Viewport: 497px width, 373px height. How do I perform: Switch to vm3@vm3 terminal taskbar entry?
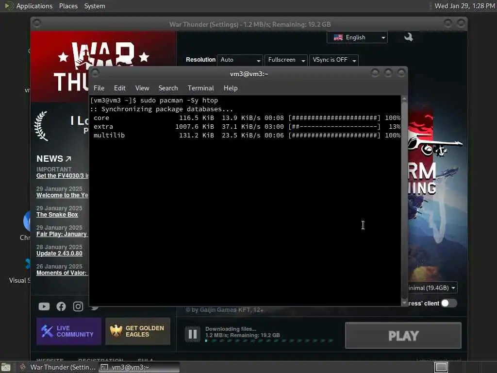[x=140, y=367]
